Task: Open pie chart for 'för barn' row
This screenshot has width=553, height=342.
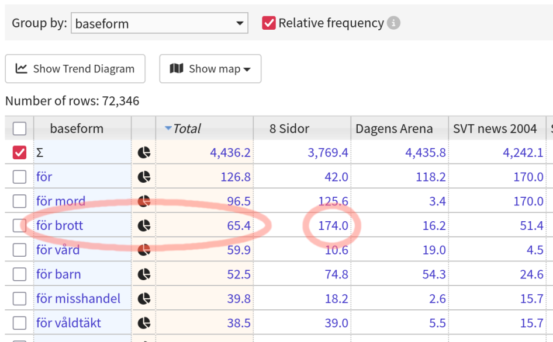Action: 144,274
